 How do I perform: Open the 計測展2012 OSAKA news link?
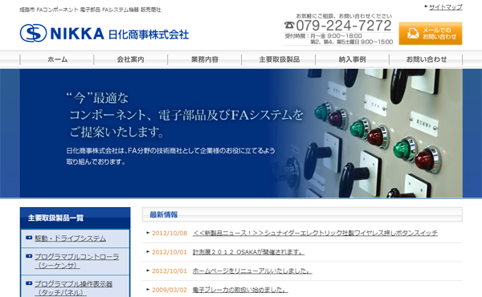248,252
